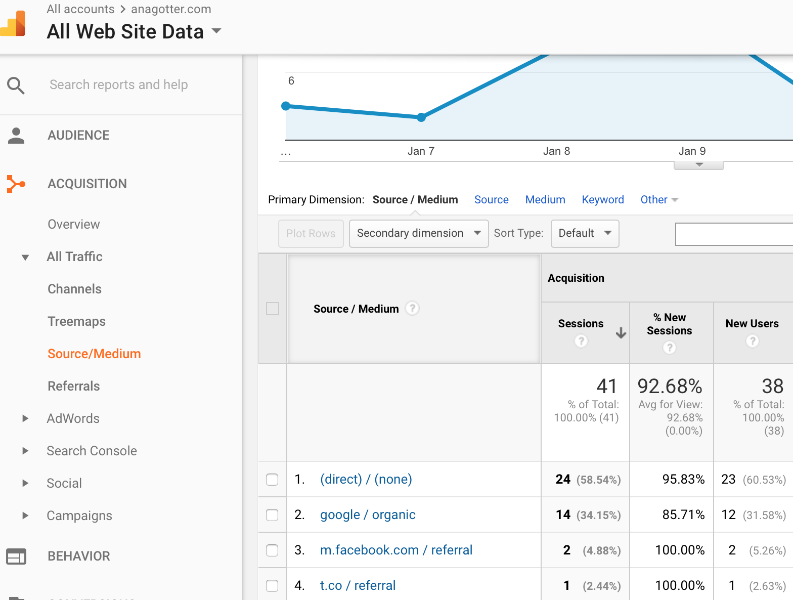This screenshot has width=793, height=600.
Task: Click the Sessions sort descending arrow
Action: 621,333
